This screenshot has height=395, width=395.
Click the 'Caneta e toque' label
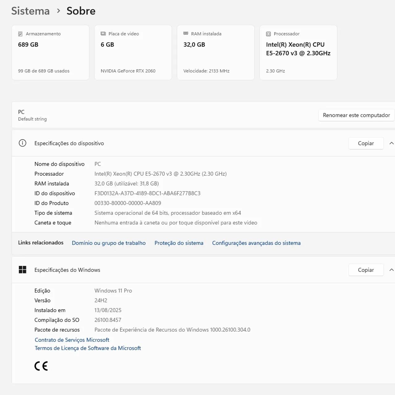point(53,223)
